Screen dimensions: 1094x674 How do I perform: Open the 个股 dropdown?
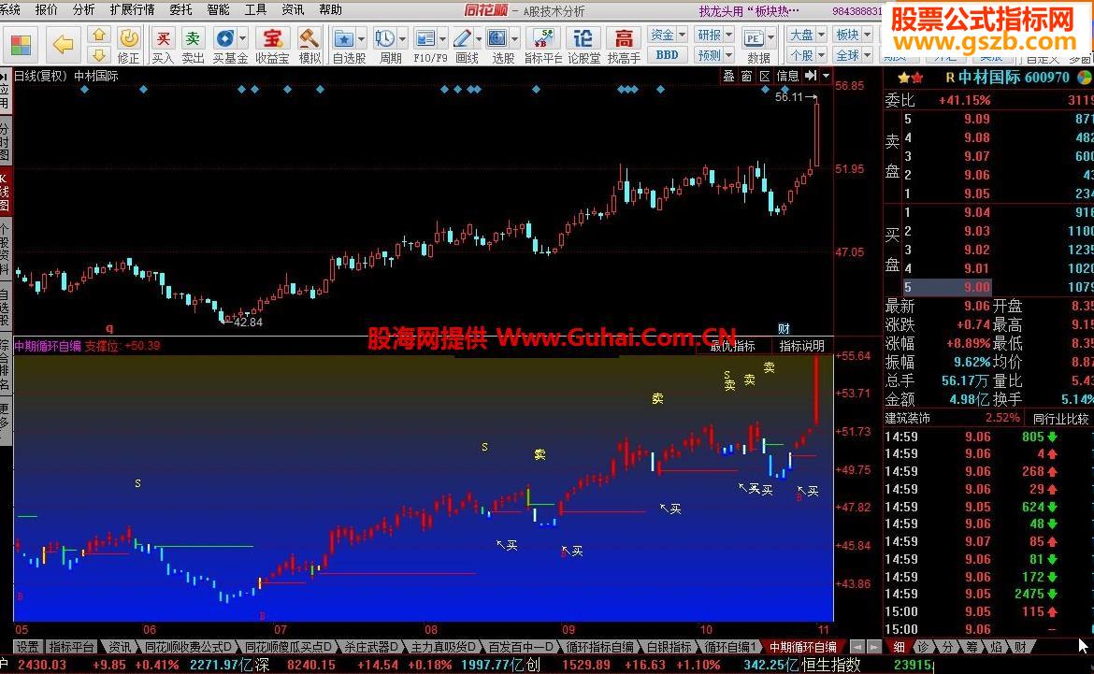click(807, 54)
